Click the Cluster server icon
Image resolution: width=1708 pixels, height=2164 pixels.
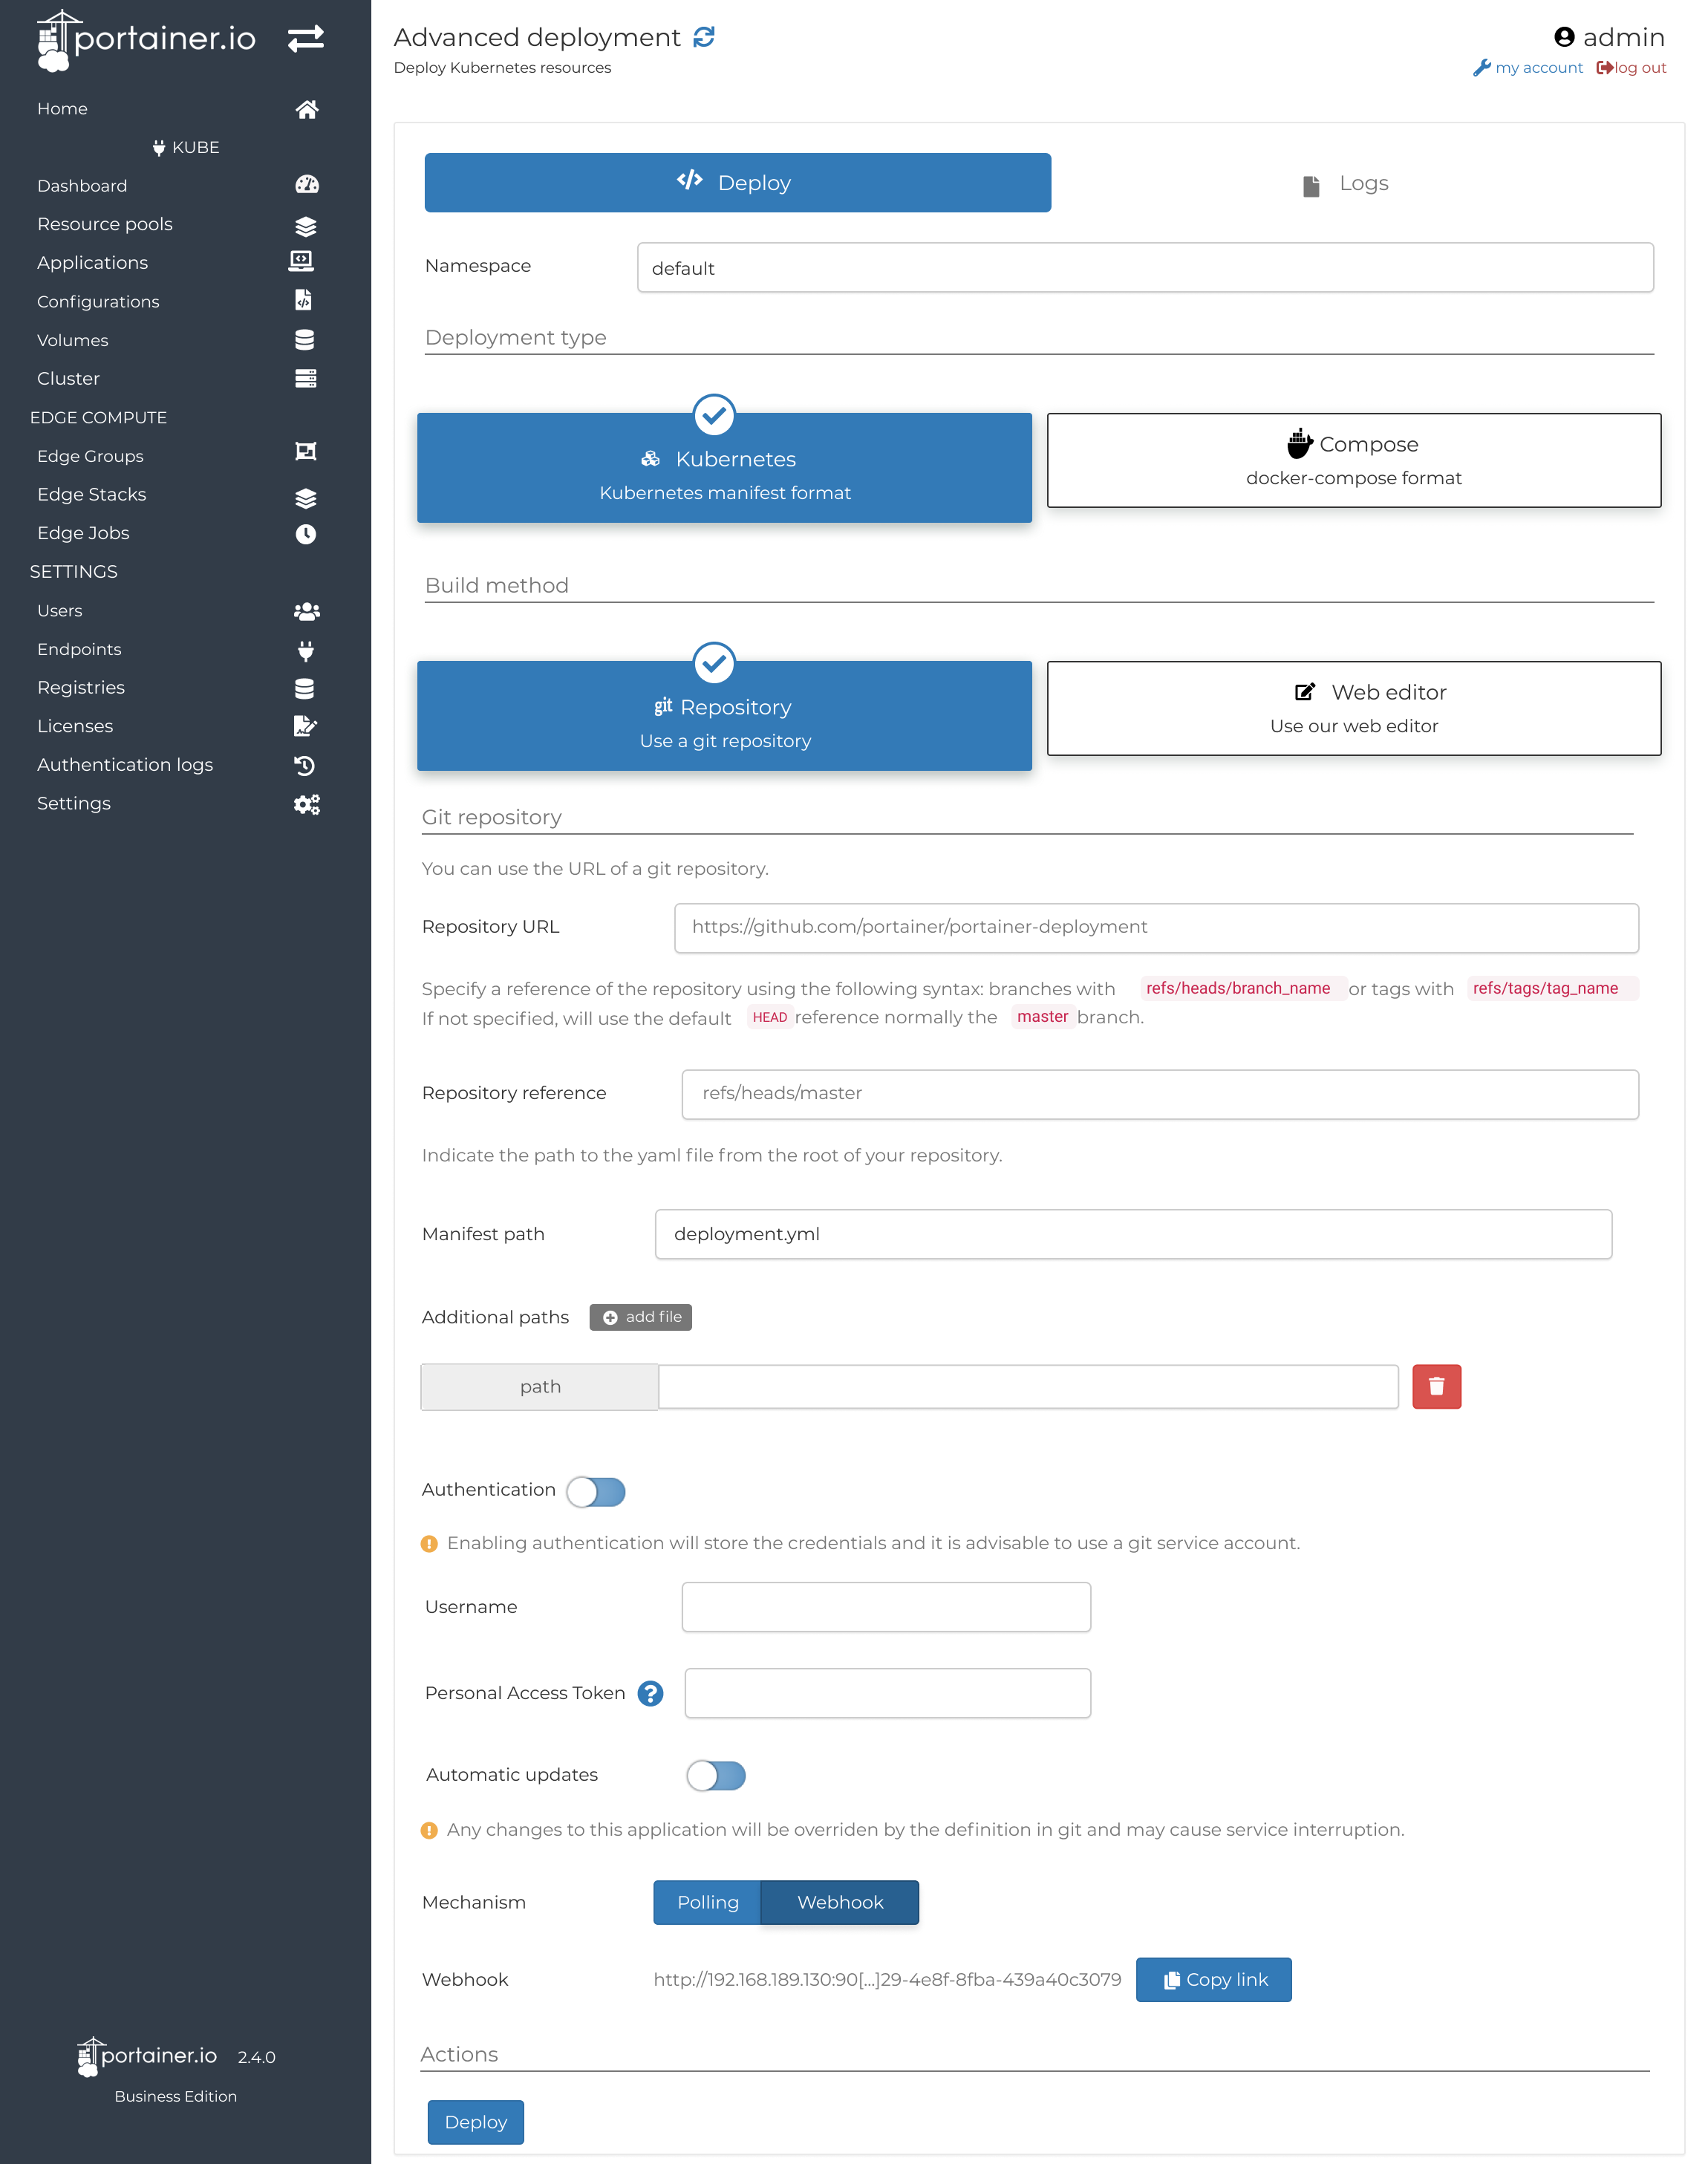coord(306,378)
